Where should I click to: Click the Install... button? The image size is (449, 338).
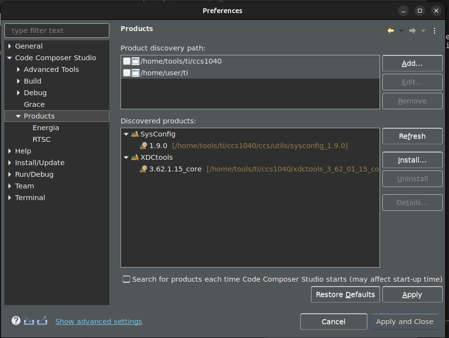point(413,160)
